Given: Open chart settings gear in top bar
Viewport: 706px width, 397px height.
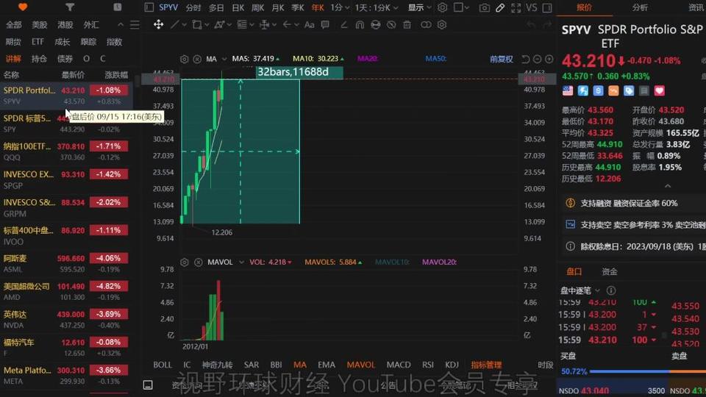Looking at the screenshot, I should point(443,7).
